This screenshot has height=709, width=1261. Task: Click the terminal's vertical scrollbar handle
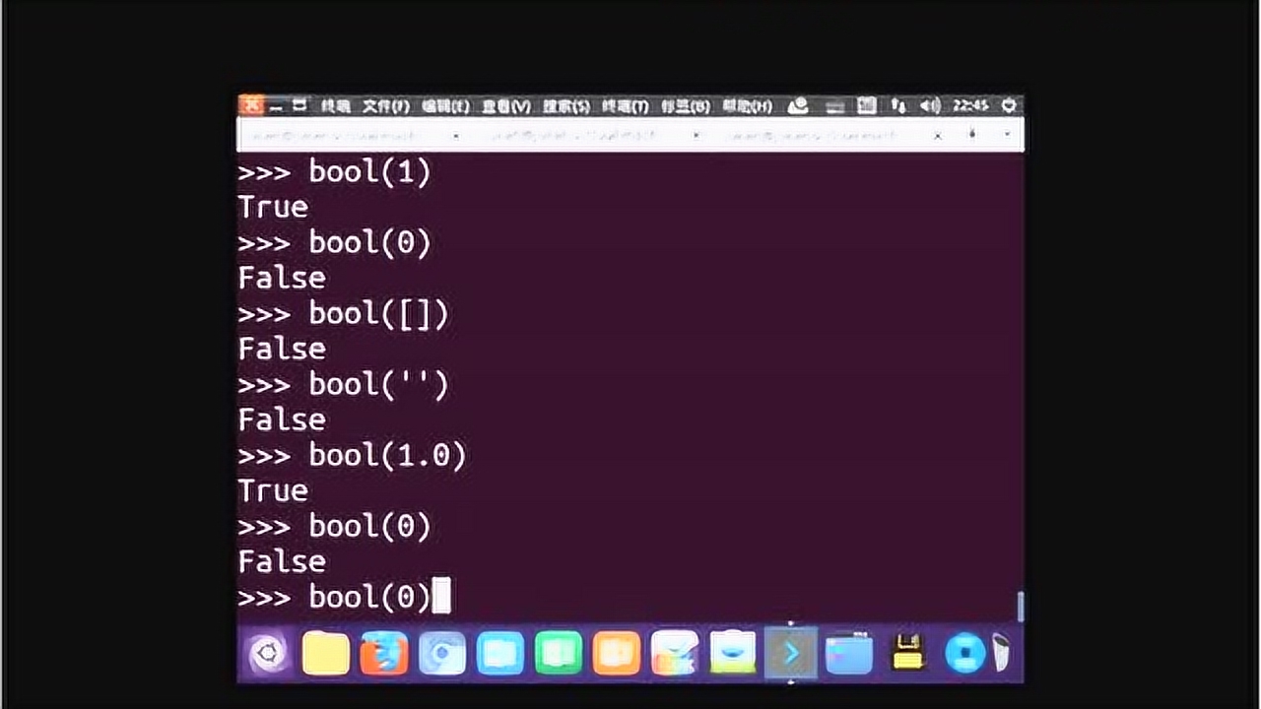tap(1020, 607)
